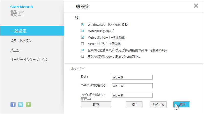Focus the 設定 hotkey field Alt + S

point(132,77)
